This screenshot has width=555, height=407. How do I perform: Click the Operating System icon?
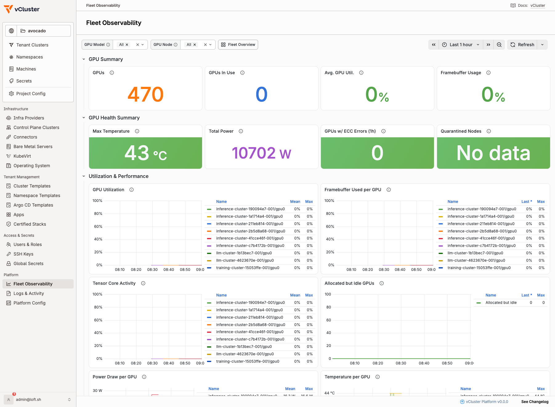9,166
